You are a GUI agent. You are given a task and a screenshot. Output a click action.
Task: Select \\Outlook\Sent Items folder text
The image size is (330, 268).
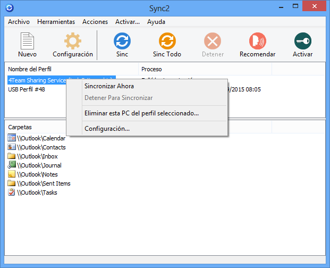click(44, 183)
